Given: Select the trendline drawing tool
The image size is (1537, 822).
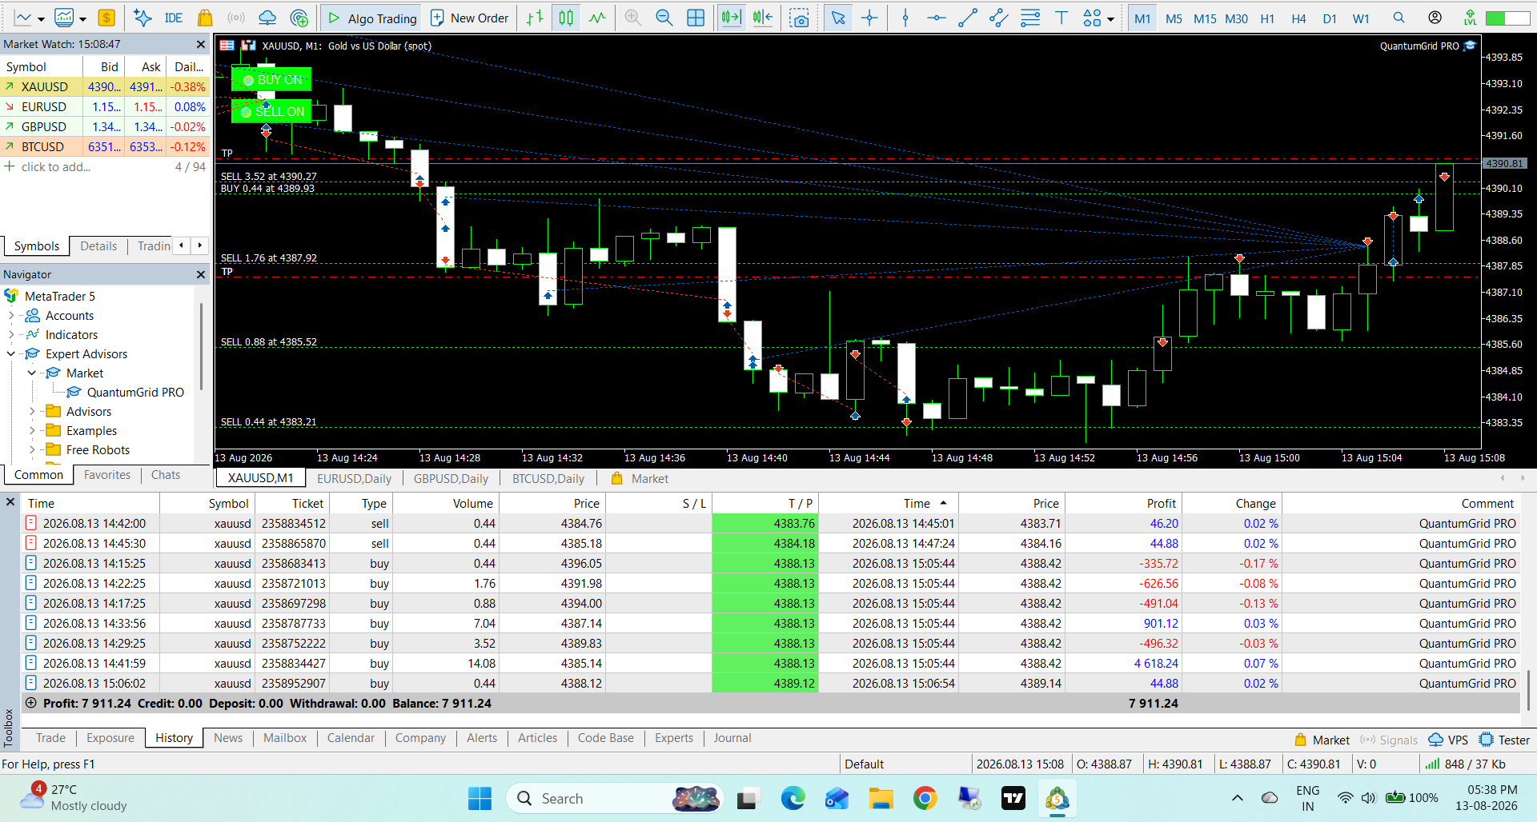Looking at the screenshot, I should 968,18.
